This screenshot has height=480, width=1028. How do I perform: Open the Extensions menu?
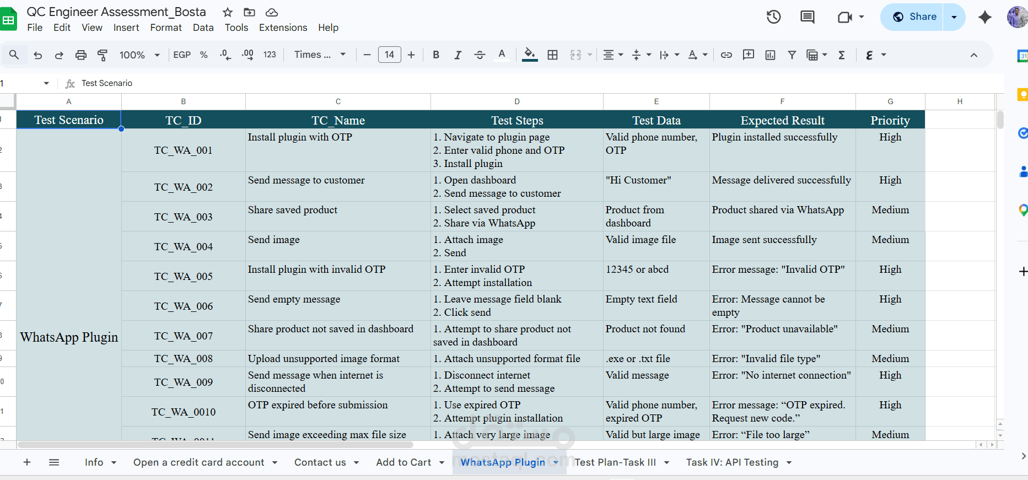[283, 28]
